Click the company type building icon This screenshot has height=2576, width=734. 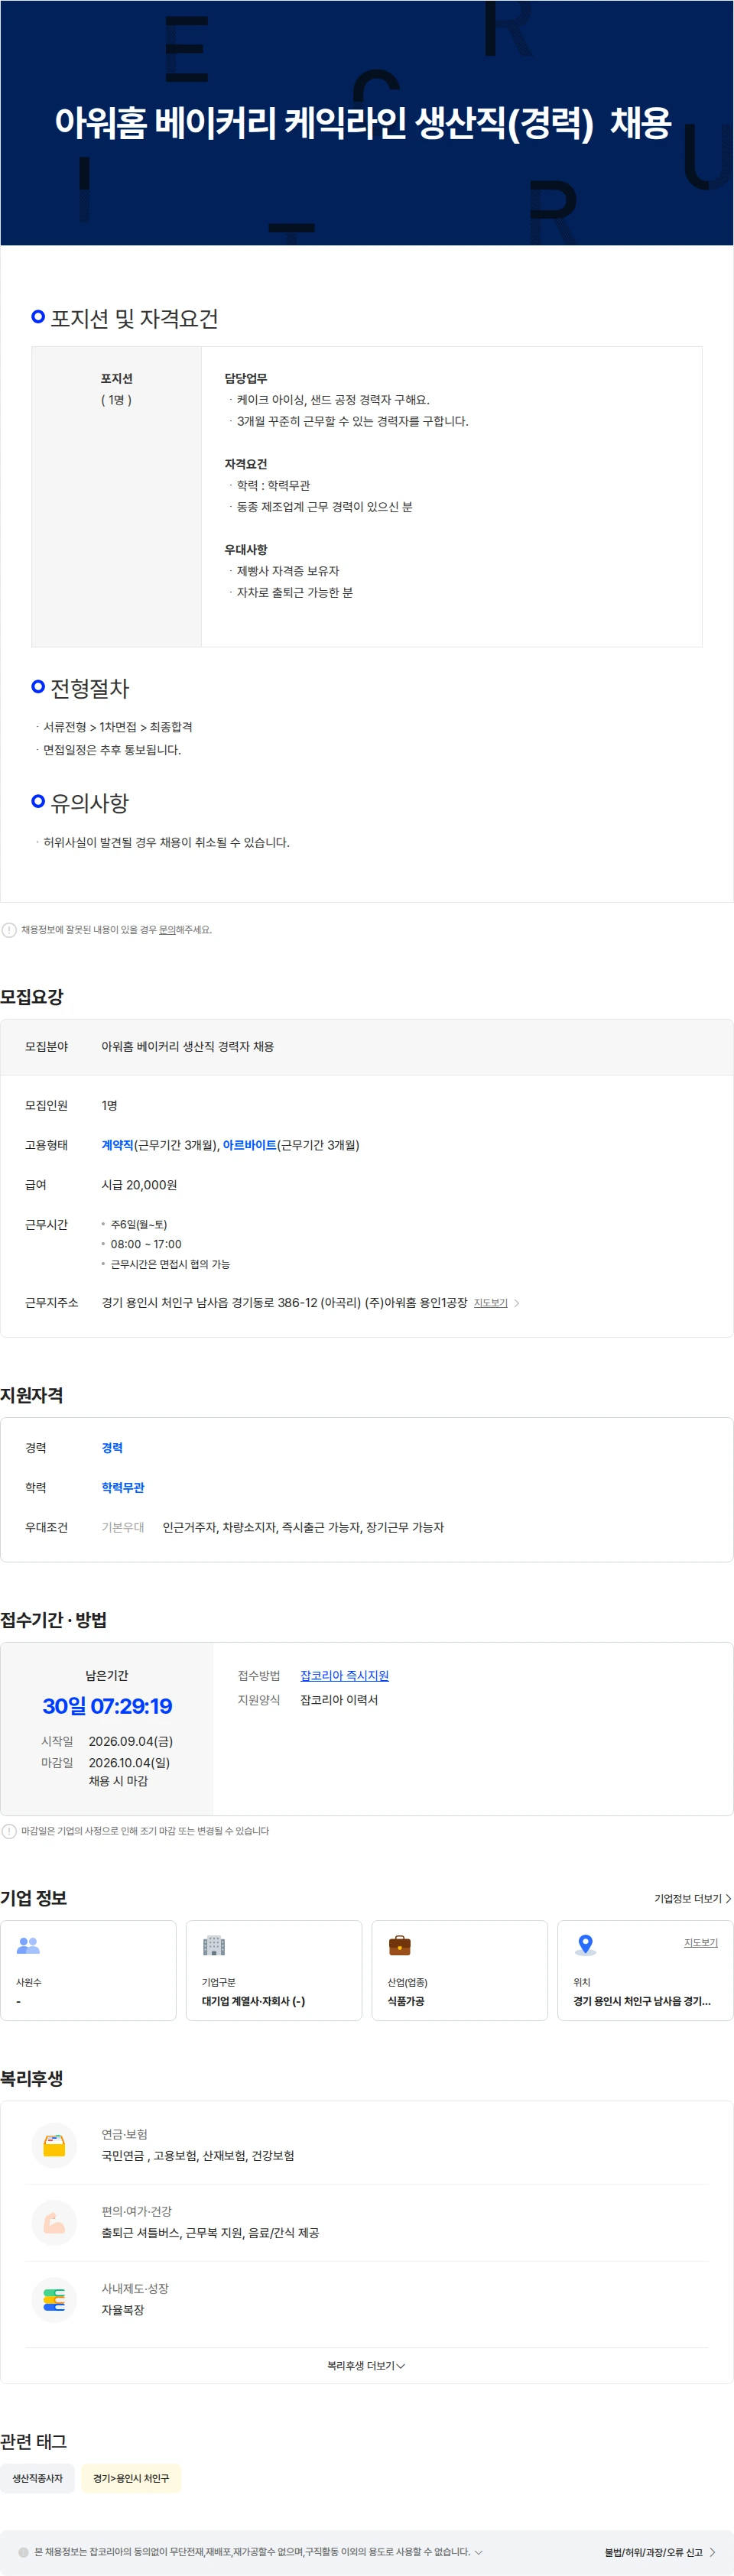click(x=214, y=1945)
